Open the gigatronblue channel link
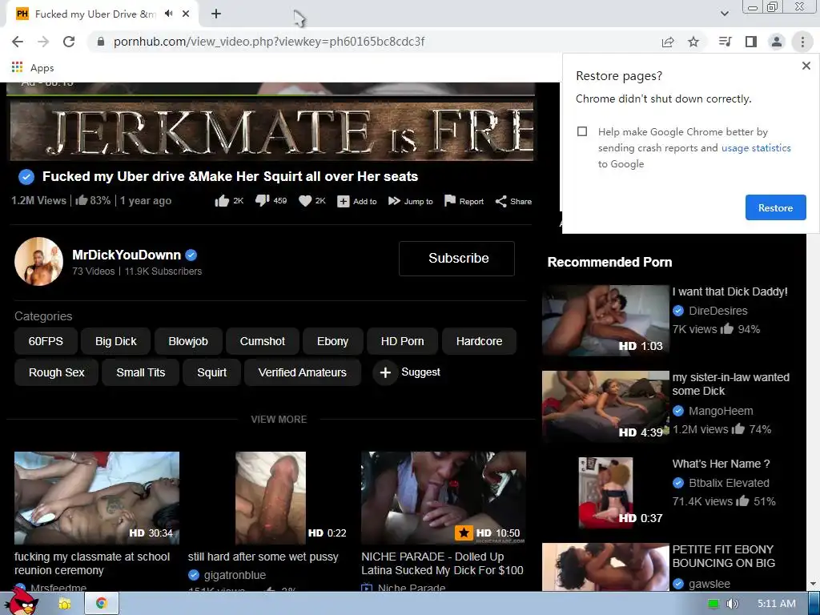The height and width of the screenshot is (615, 820). [235, 575]
